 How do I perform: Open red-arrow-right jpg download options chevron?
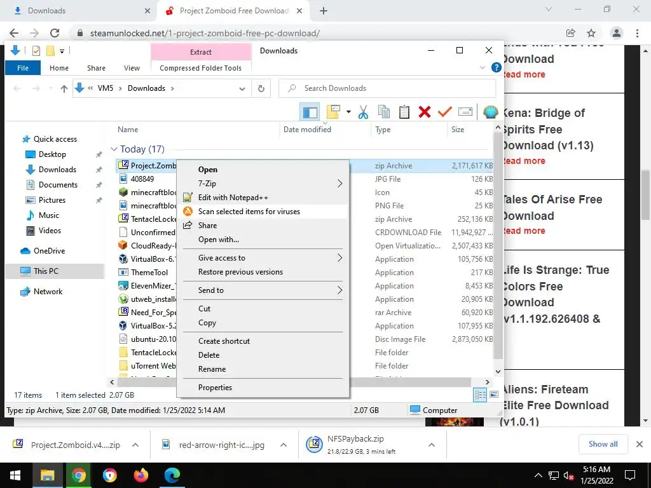pyautogui.click(x=284, y=445)
